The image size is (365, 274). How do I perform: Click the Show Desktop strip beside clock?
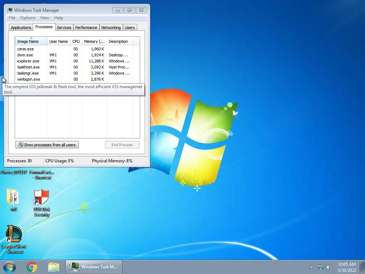click(363, 267)
